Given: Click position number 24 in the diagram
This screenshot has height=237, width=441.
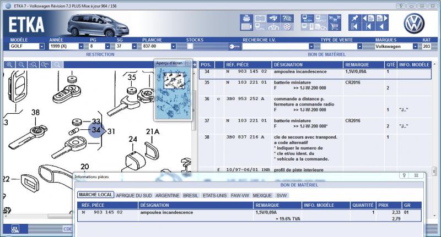Looking at the screenshot, I should (x=133, y=139).
